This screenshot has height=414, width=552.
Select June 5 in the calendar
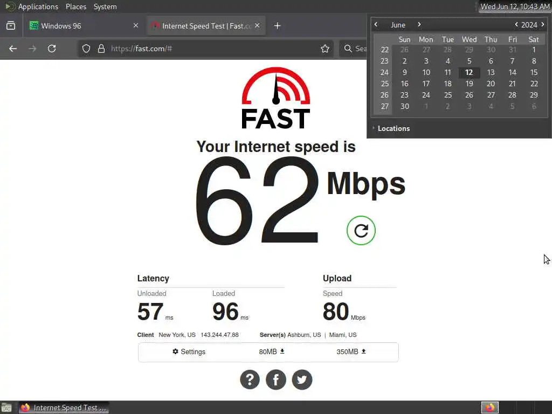click(x=469, y=61)
